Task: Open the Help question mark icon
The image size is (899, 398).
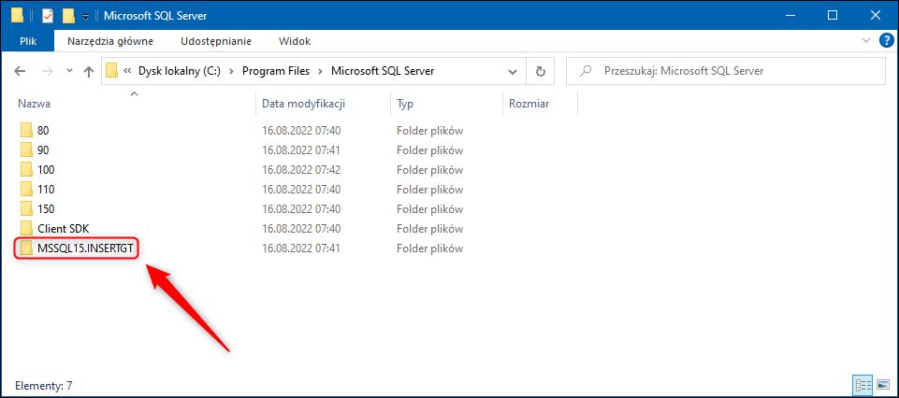Action: (x=882, y=41)
